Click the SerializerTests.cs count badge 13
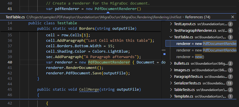Image resolution: width=239 pixels, height=107 pixels. (x=230, y=83)
